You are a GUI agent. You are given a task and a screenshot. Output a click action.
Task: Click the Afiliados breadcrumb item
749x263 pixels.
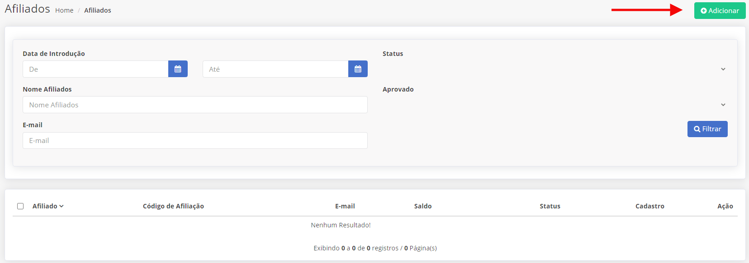[x=98, y=10]
